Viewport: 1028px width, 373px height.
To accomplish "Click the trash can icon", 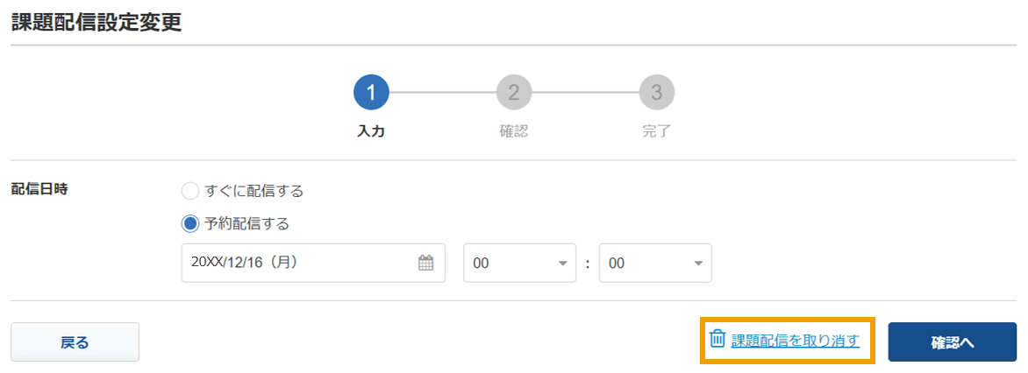I will pos(717,339).
